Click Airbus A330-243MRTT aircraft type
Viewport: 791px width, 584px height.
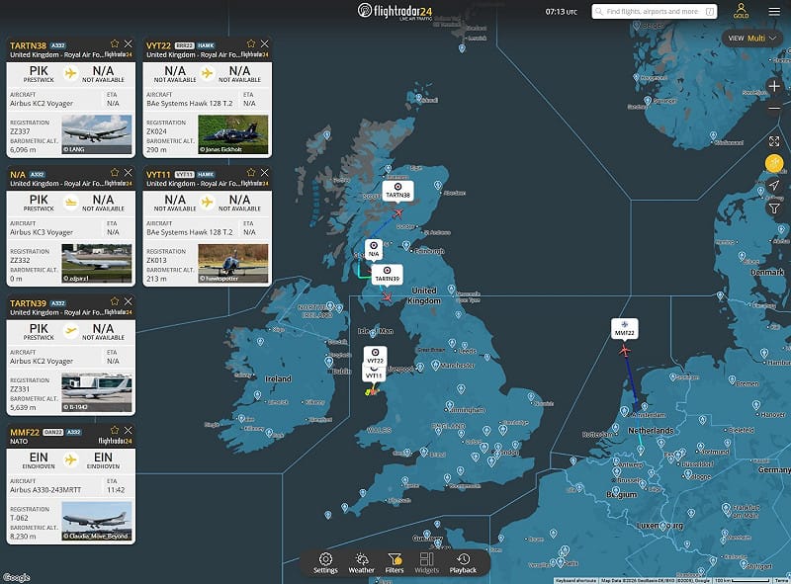click(45, 490)
